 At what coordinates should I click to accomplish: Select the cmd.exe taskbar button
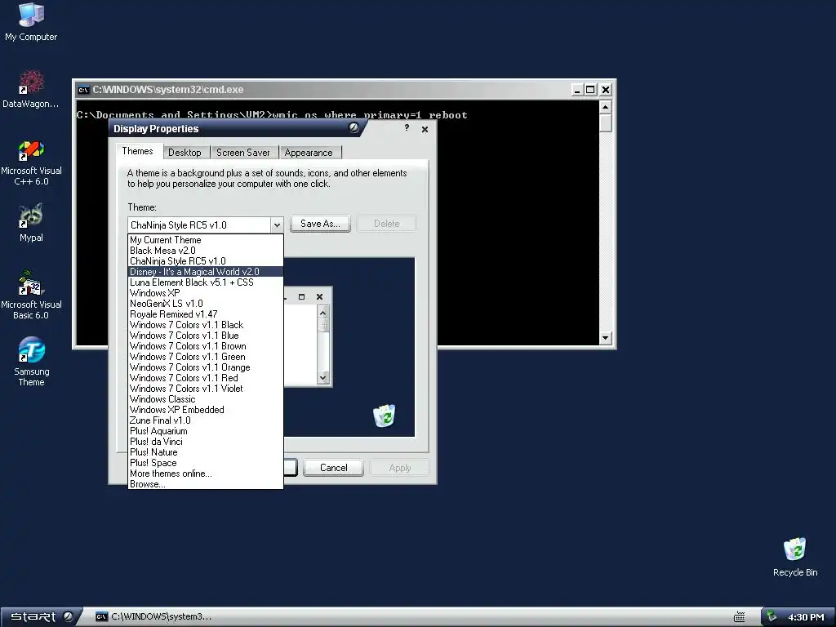[x=153, y=617]
